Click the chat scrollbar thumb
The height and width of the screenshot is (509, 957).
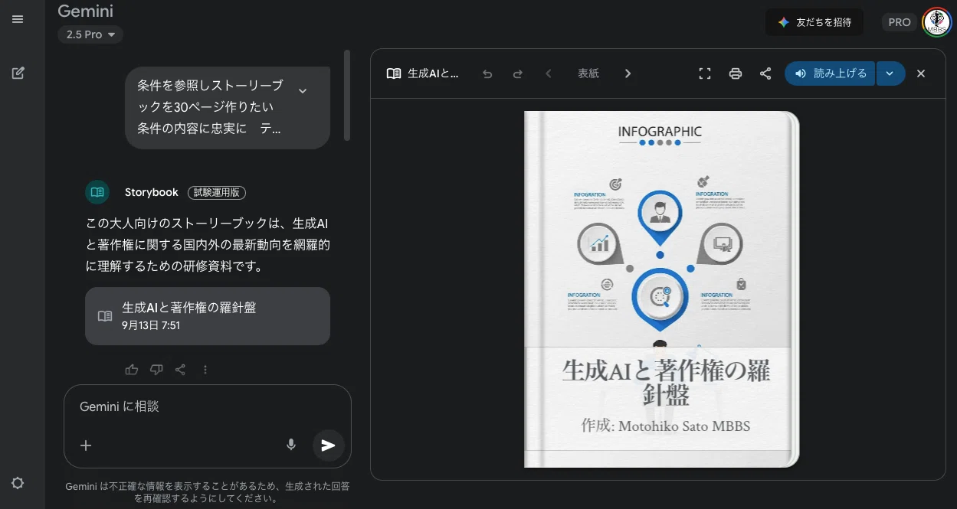(347, 96)
